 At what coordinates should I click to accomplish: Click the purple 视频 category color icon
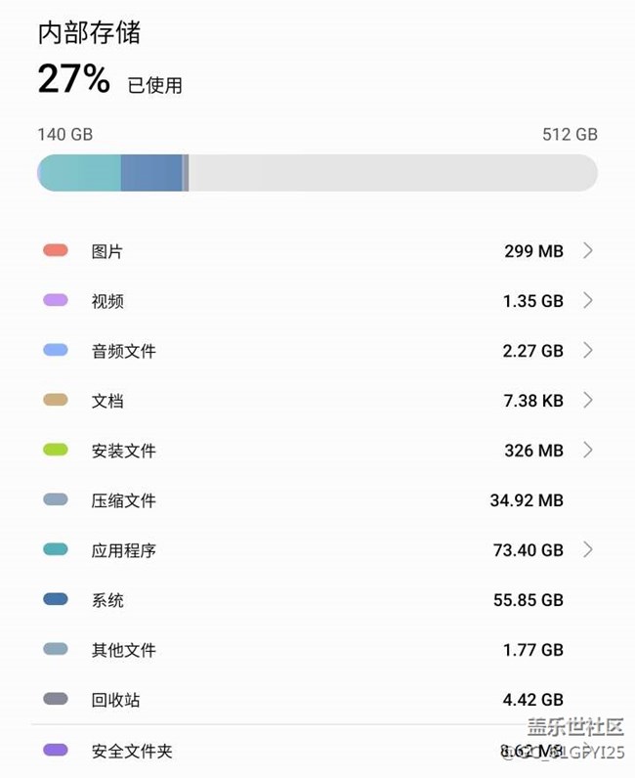click(56, 300)
